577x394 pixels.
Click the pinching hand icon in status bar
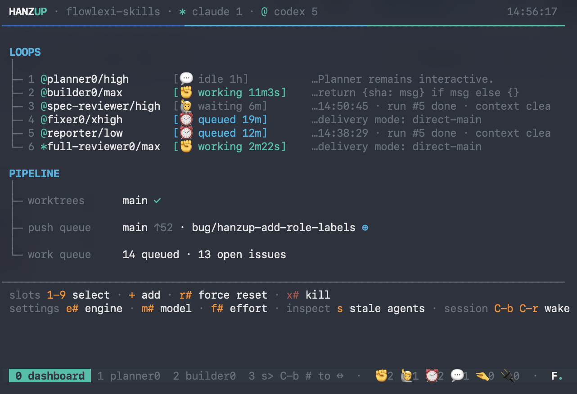coord(482,376)
